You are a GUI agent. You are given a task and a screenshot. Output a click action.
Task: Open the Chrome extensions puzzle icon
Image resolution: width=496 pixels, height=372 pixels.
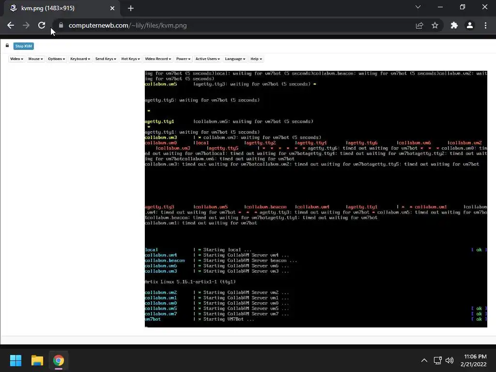tap(454, 25)
